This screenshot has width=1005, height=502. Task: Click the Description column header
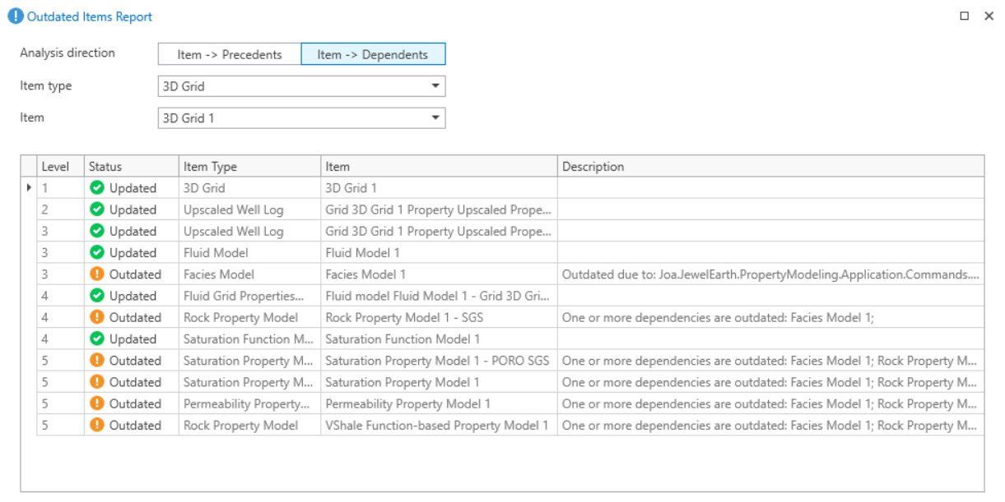tap(770, 167)
